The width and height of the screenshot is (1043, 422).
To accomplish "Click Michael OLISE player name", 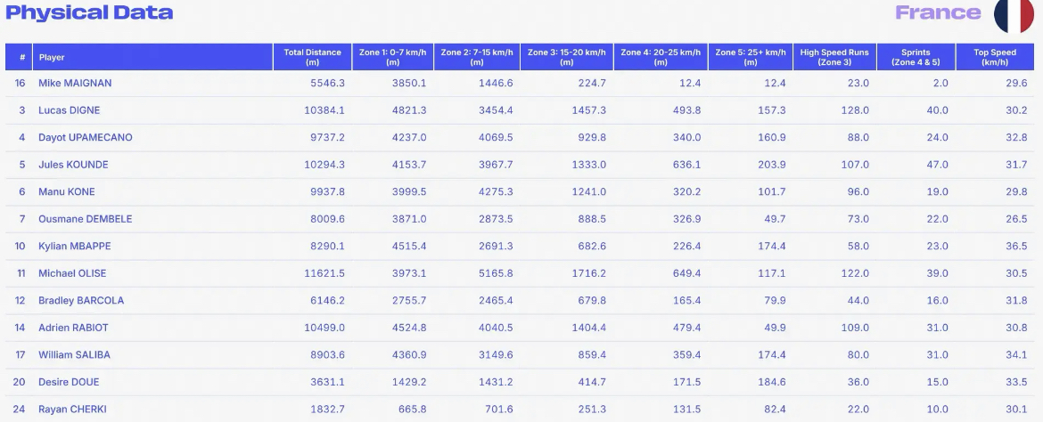I will 72,273.
